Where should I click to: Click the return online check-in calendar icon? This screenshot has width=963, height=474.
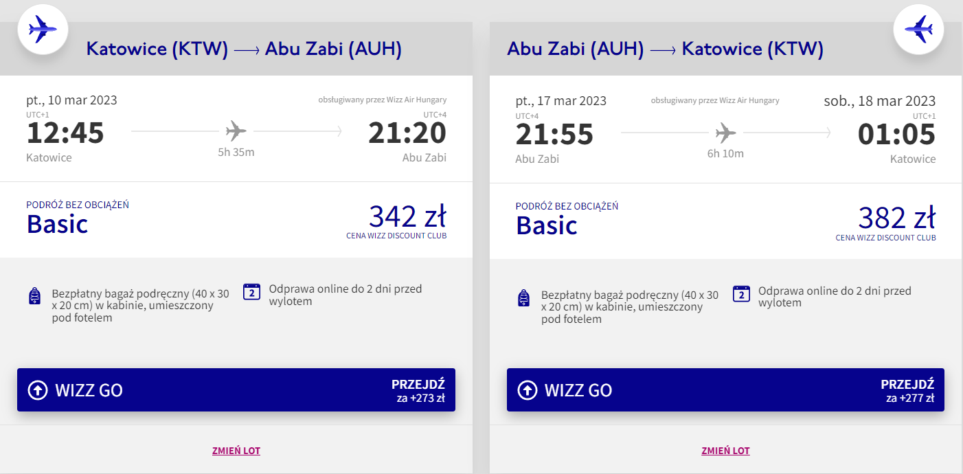pos(741,293)
